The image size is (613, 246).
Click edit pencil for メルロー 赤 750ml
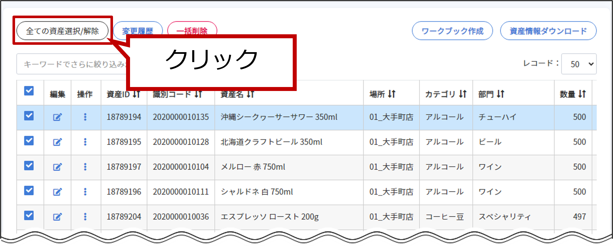[x=57, y=167]
